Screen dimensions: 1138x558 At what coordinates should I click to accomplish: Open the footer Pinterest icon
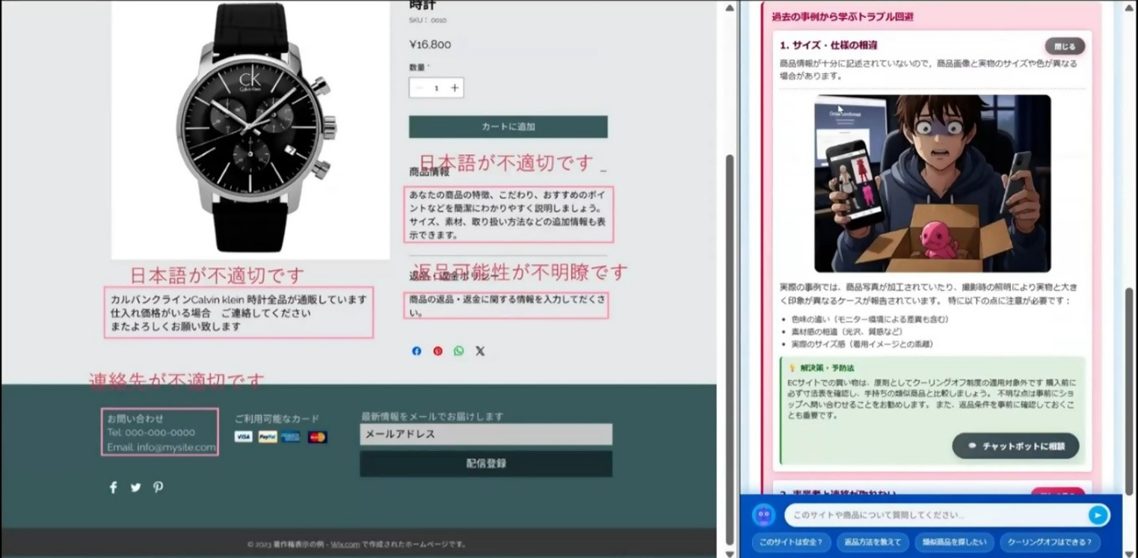158,488
